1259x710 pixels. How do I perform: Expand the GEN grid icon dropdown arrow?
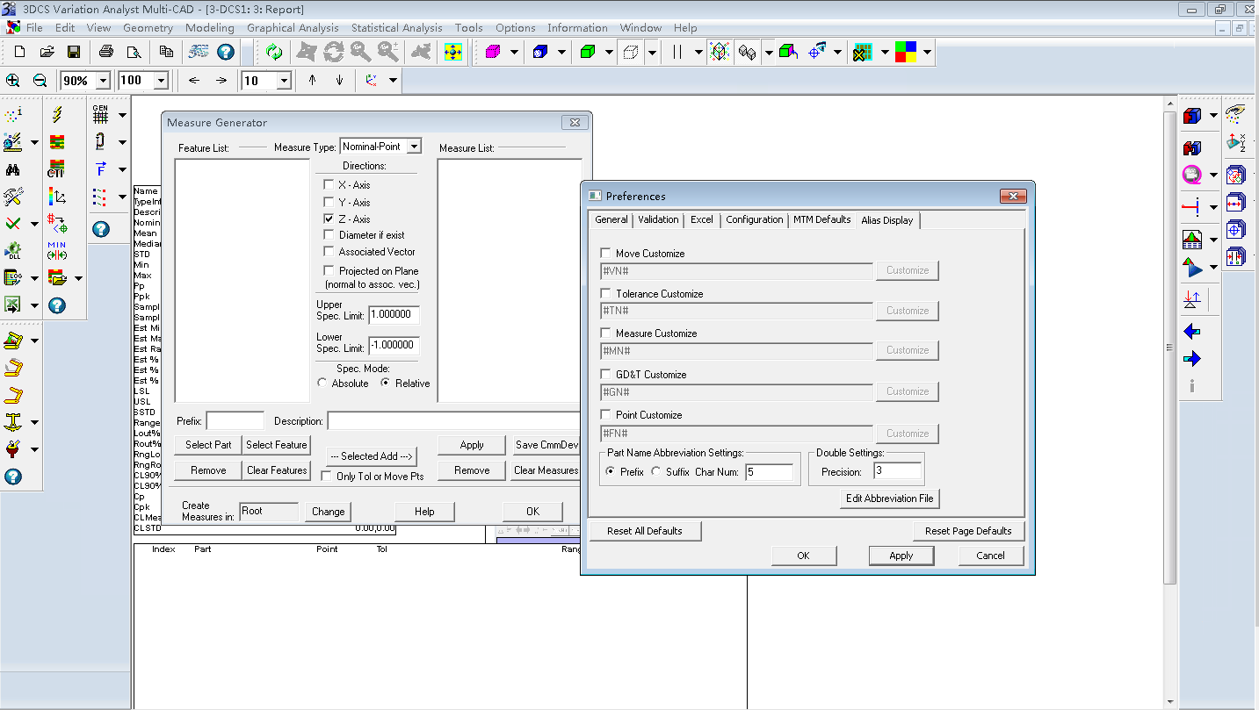pos(122,115)
